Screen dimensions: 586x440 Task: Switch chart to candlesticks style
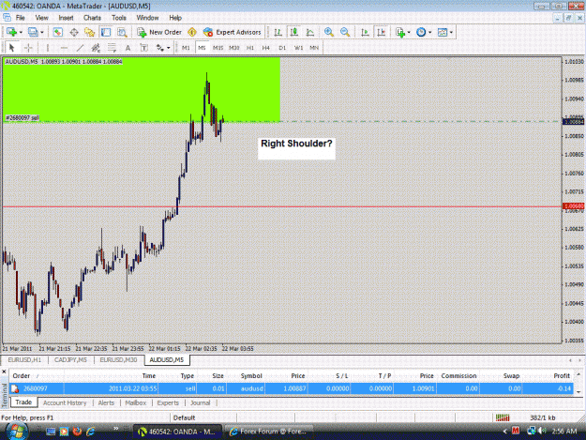pos(294,32)
